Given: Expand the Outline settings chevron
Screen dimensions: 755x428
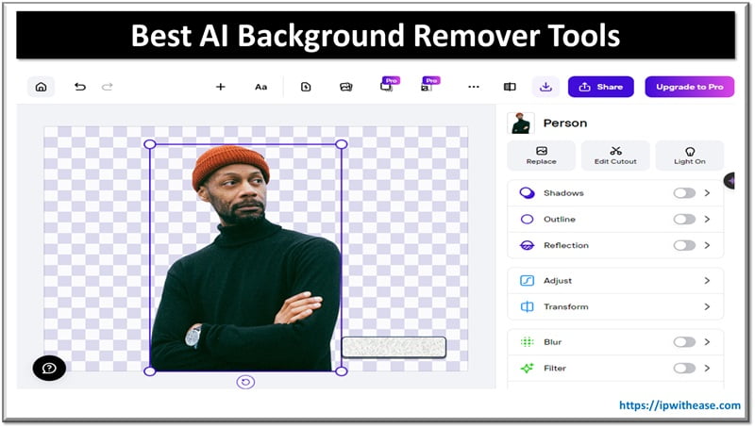Looking at the screenshot, I should 707,220.
